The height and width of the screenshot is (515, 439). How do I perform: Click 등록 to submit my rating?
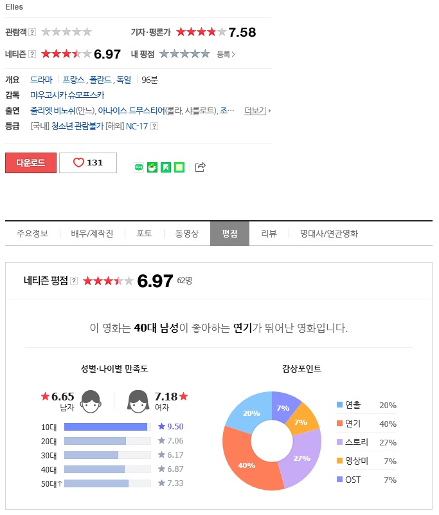(226, 54)
